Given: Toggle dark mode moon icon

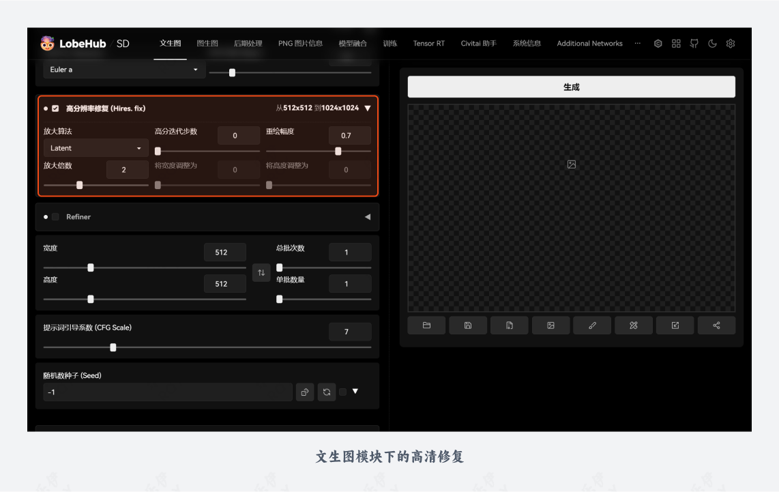Looking at the screenshot, I should [712, 43].
